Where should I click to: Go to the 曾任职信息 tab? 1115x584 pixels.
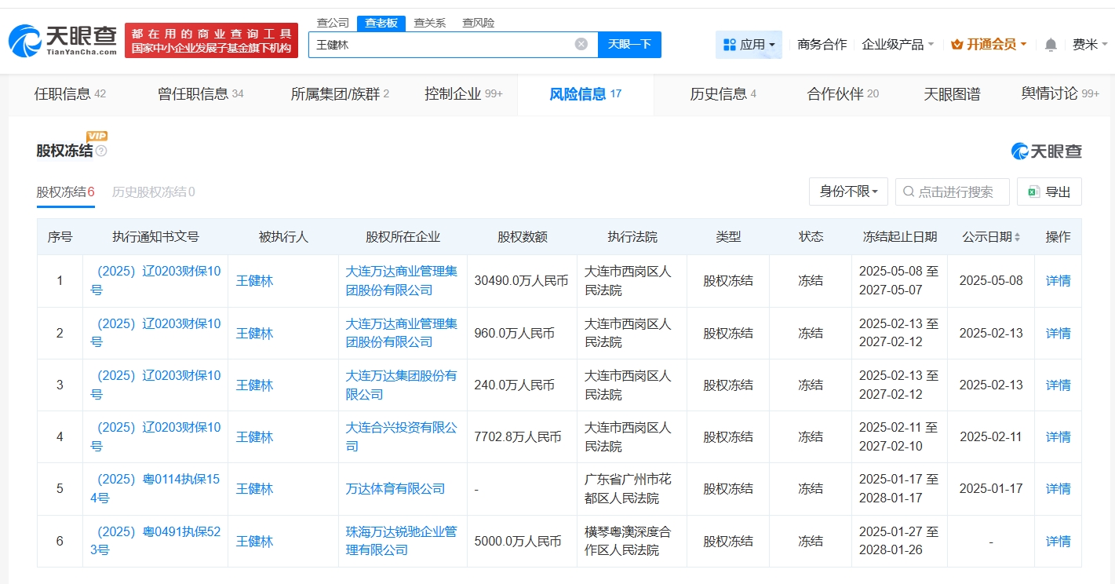tap(201, 94)
